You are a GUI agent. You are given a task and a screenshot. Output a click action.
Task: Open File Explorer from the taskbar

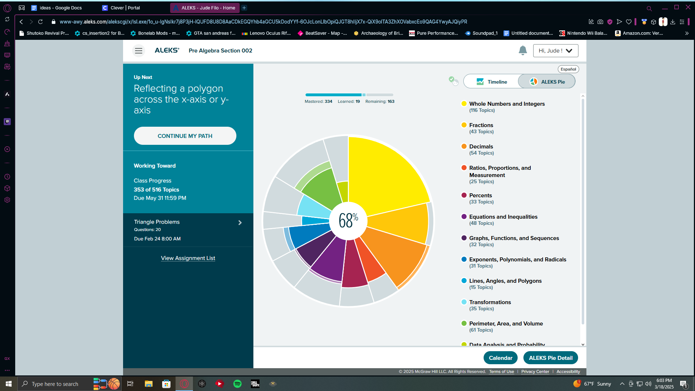click(x=148, y=384)
